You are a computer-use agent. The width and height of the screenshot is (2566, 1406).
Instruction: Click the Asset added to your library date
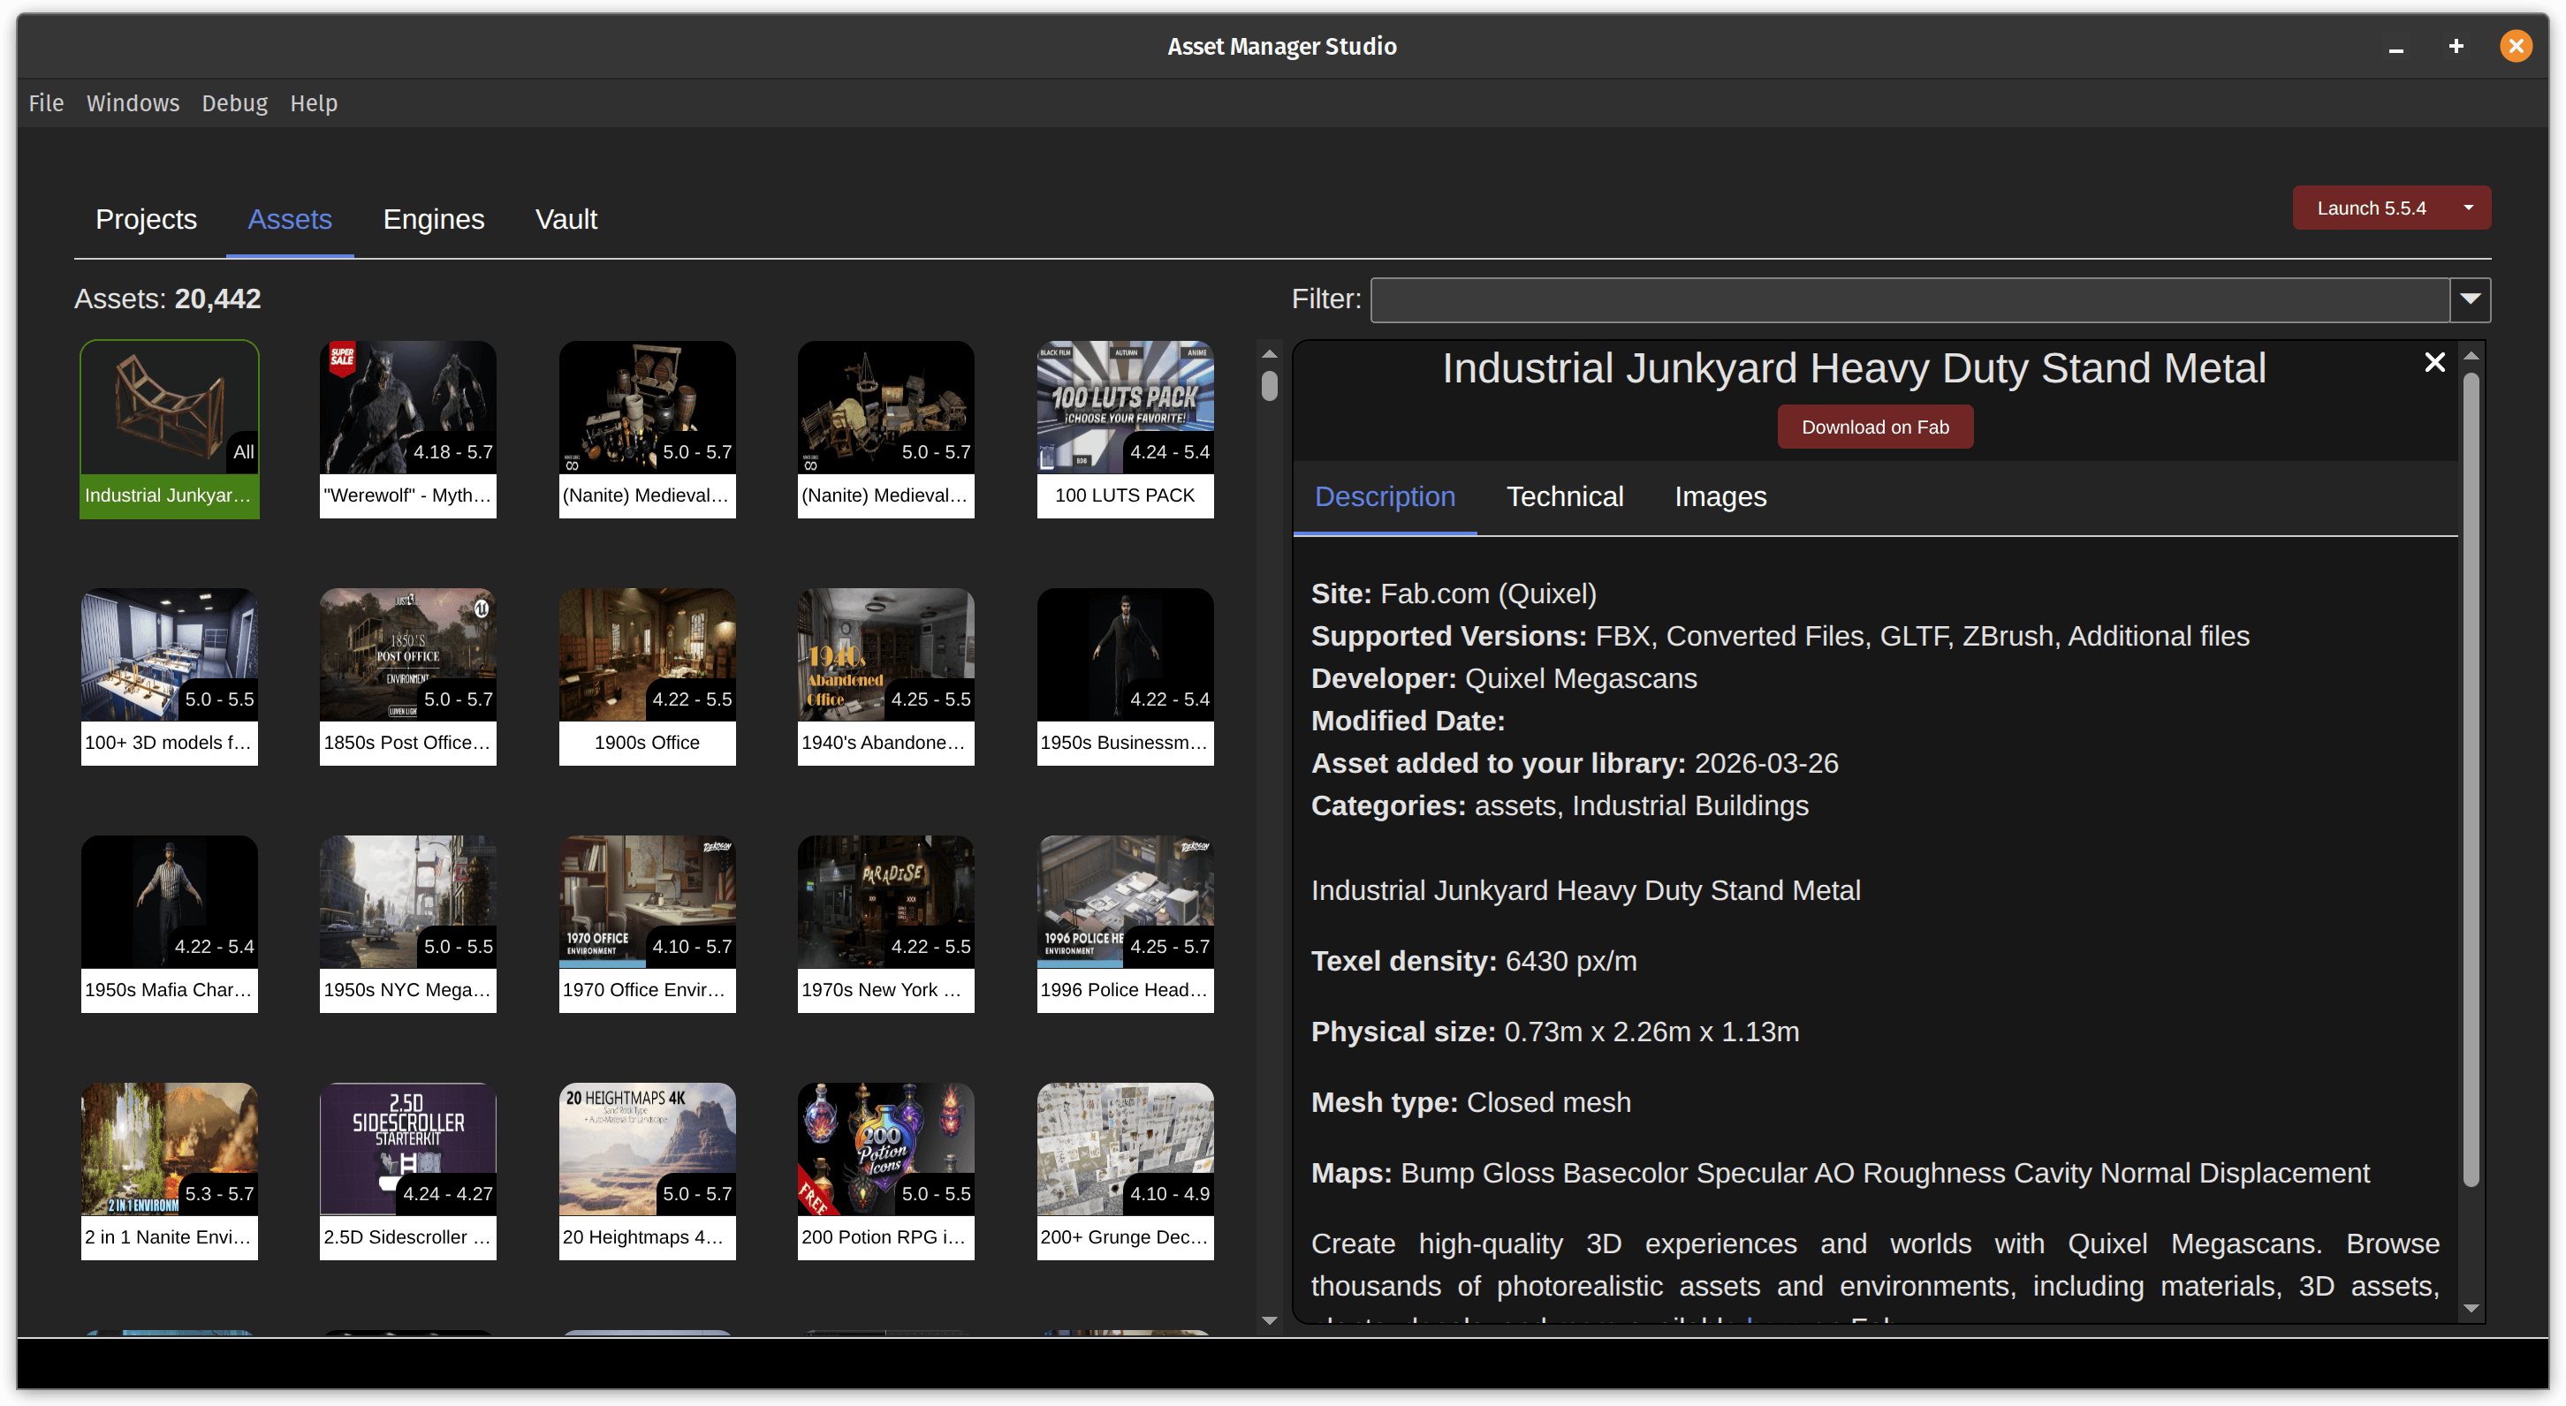1574,764
